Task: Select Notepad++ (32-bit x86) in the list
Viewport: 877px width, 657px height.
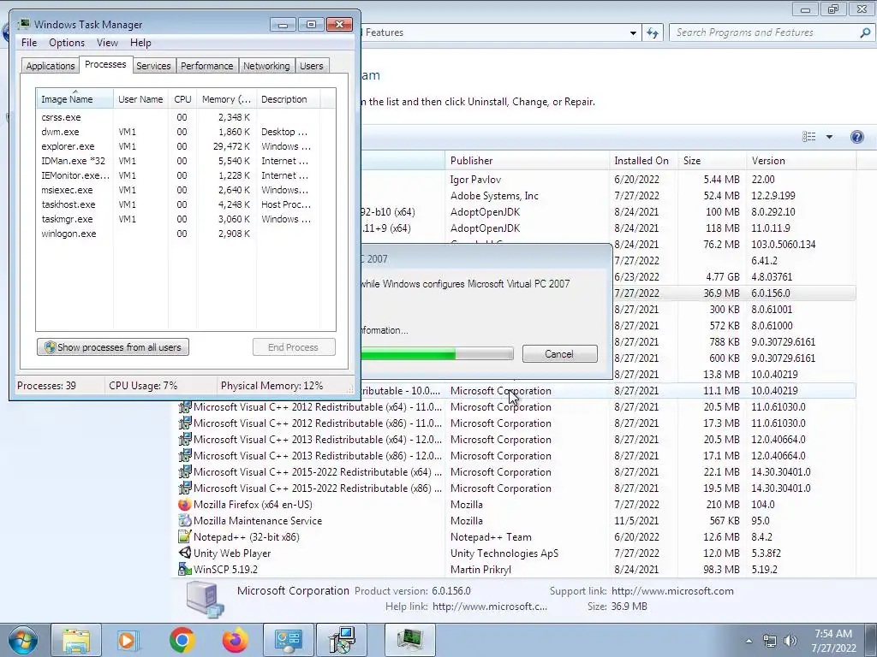Action: coord(246,537)
